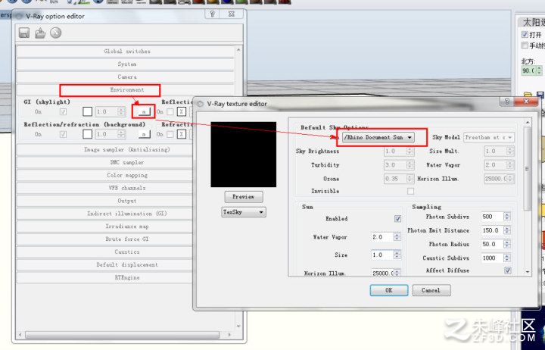Image resolution: width=545 pixels, height=350 pixels.
Task: Open the GI skylight texture map button
Action: 144,111
